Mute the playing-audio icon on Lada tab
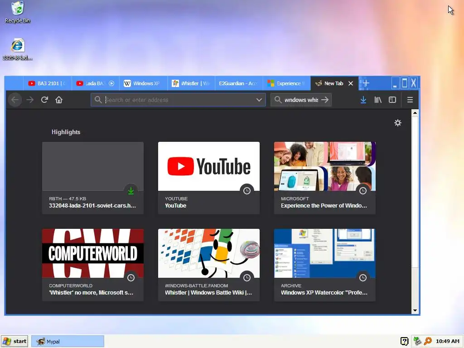This screenshot has height=348, width=464. (x=111, y=83)
